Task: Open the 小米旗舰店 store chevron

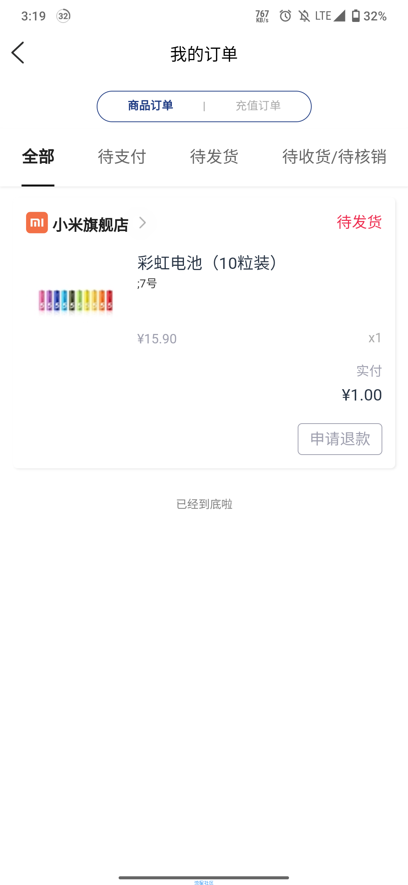Action: click(x=142, y=222)
